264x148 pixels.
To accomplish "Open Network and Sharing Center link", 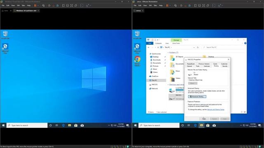I will coord(216,110).
